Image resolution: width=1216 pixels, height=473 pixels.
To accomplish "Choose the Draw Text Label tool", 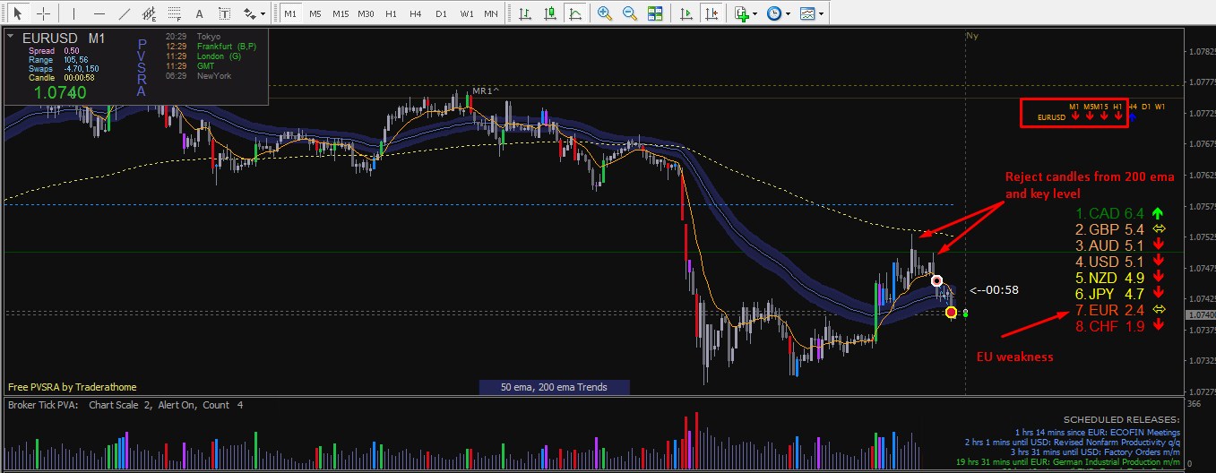I will pos(224,13).
